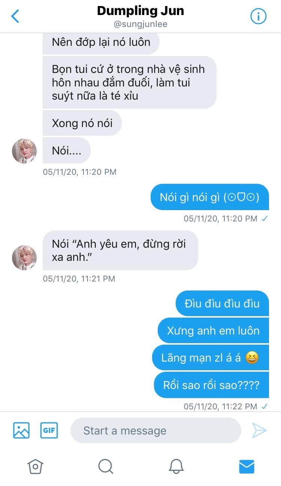281x486 pixels.
Task: Open the GIF picker
Action: 49,430
